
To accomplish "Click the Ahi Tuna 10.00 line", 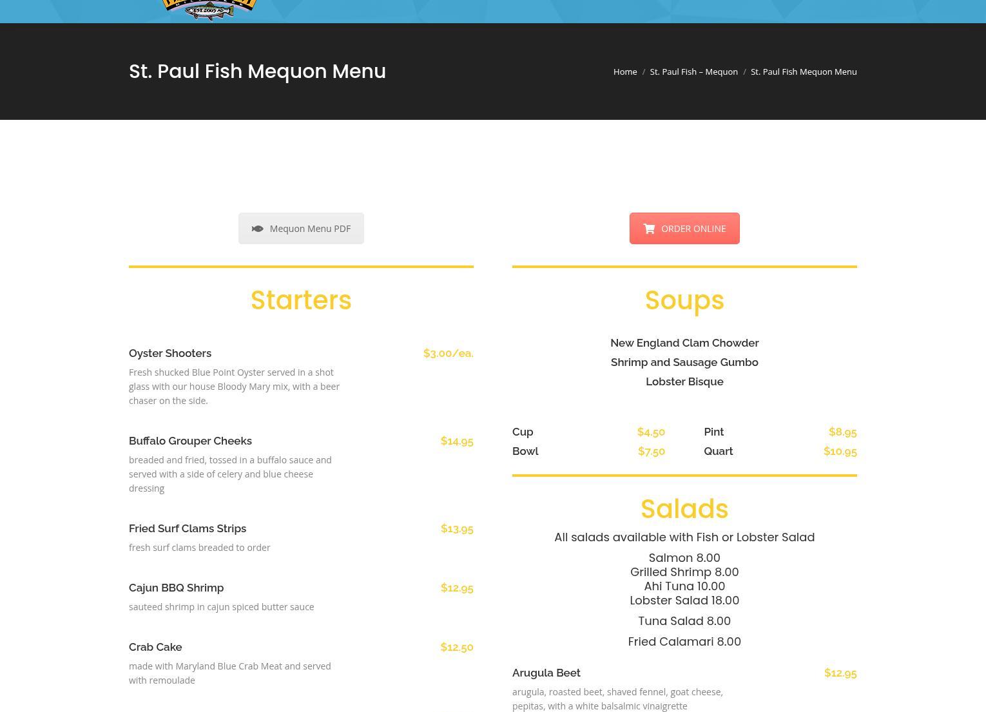I will point(684,586).
